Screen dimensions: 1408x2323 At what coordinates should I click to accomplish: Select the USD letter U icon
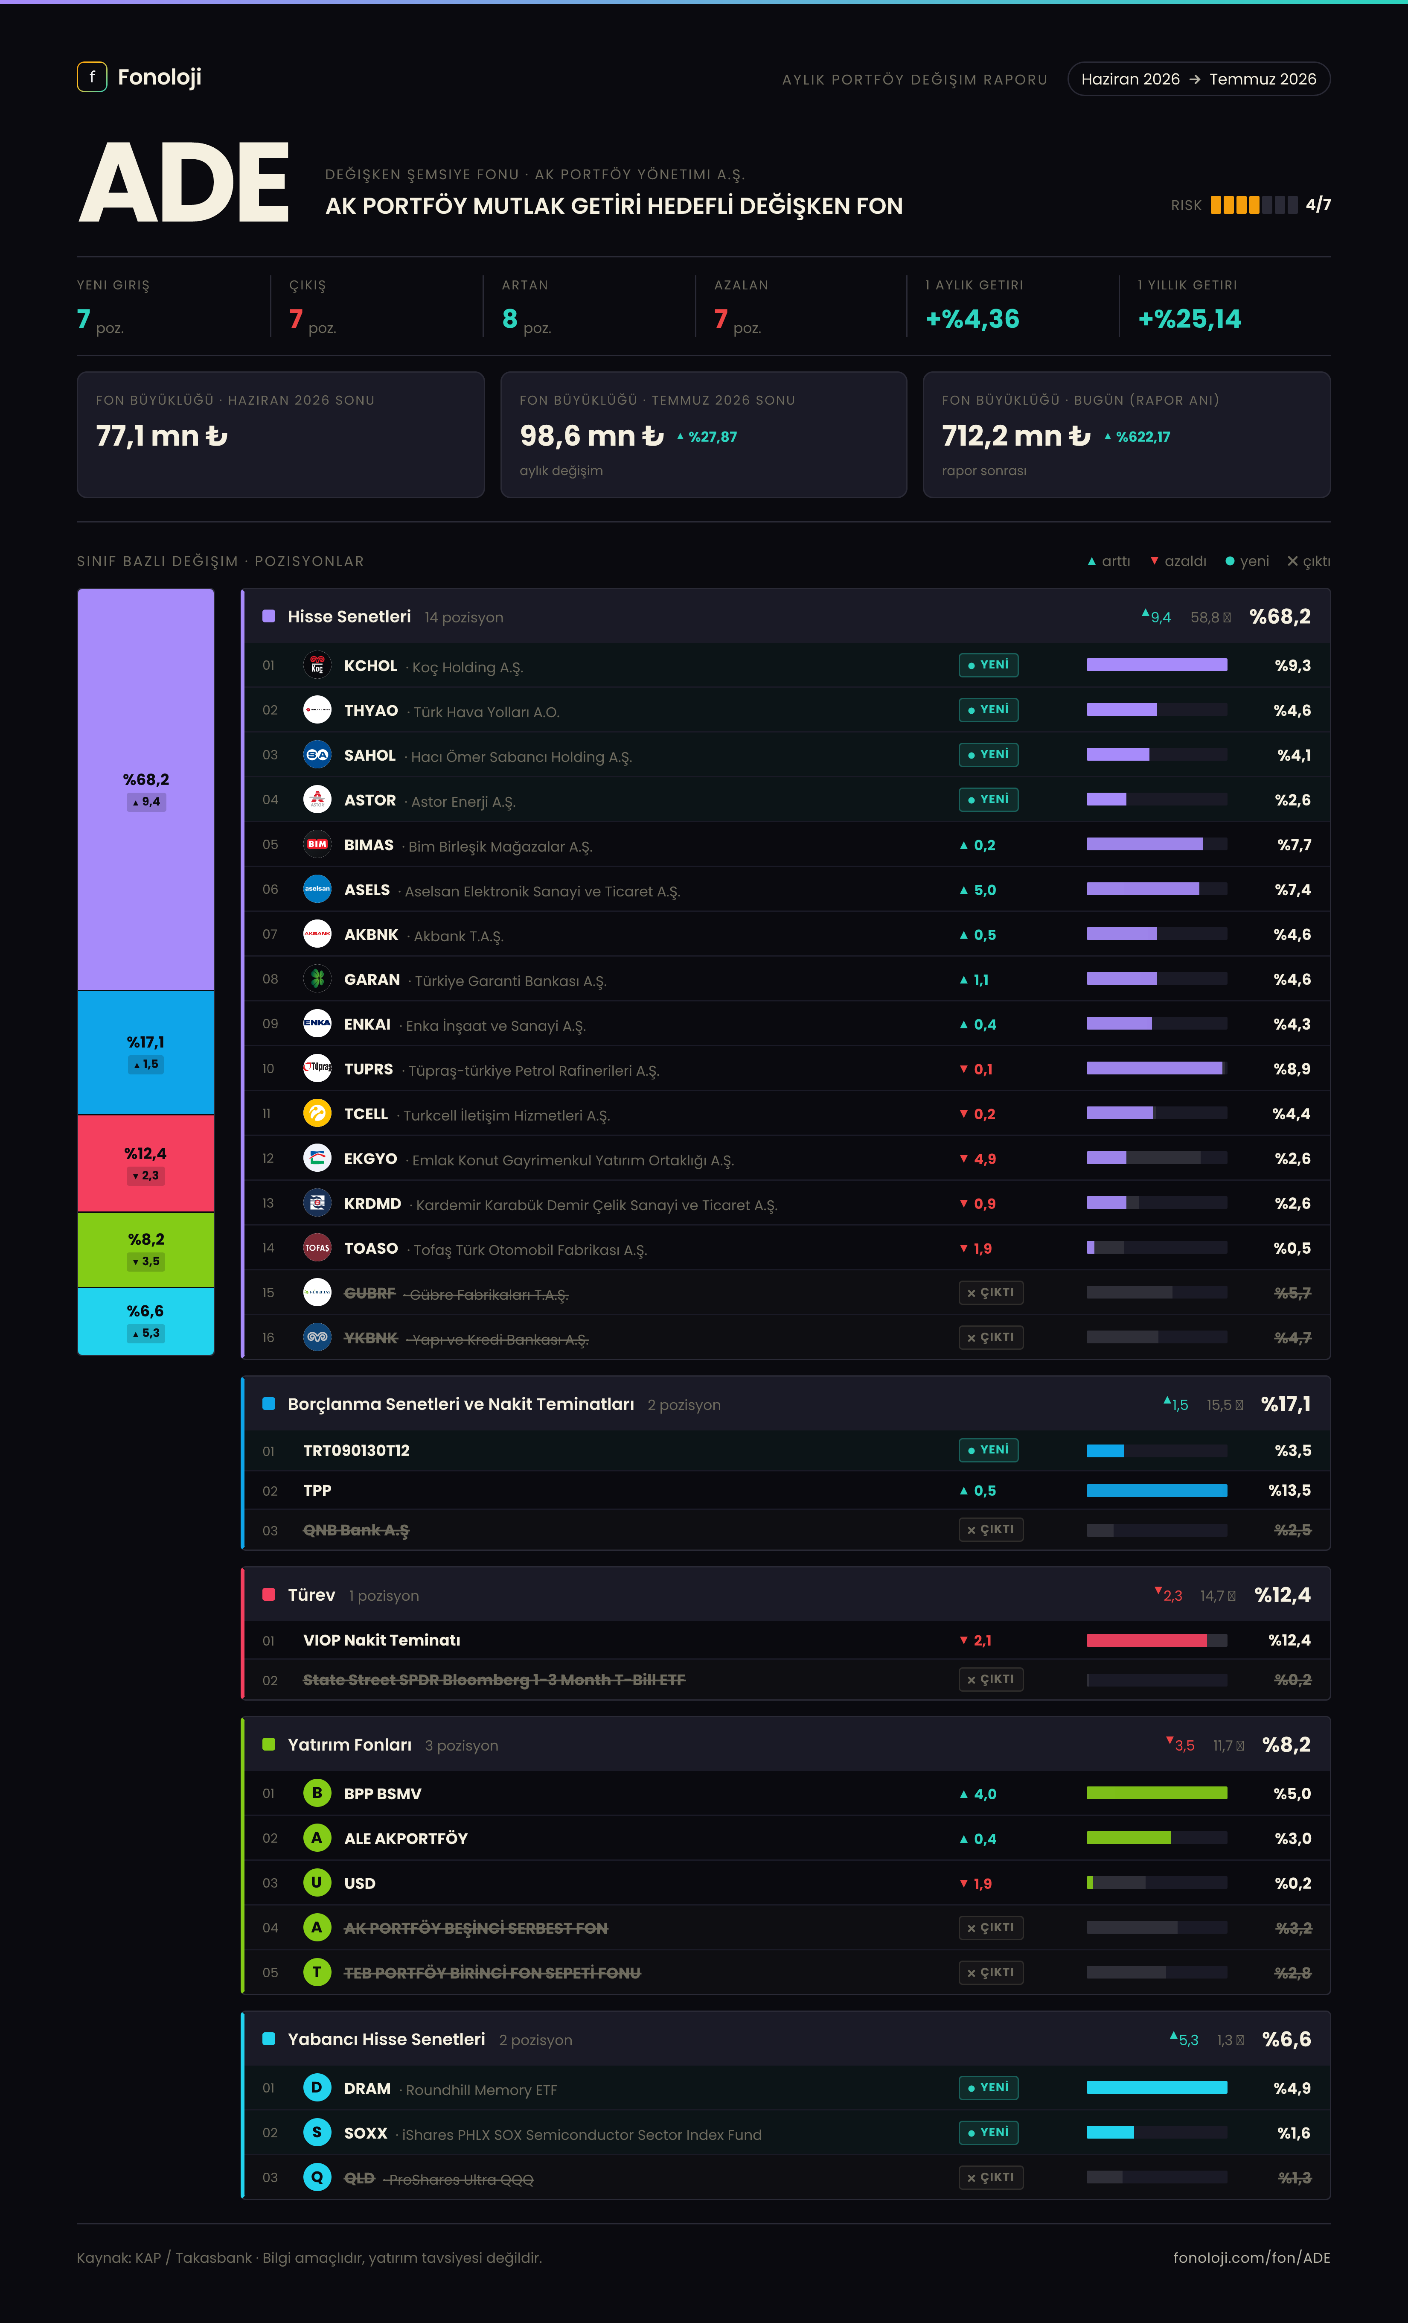(317, 1883)
